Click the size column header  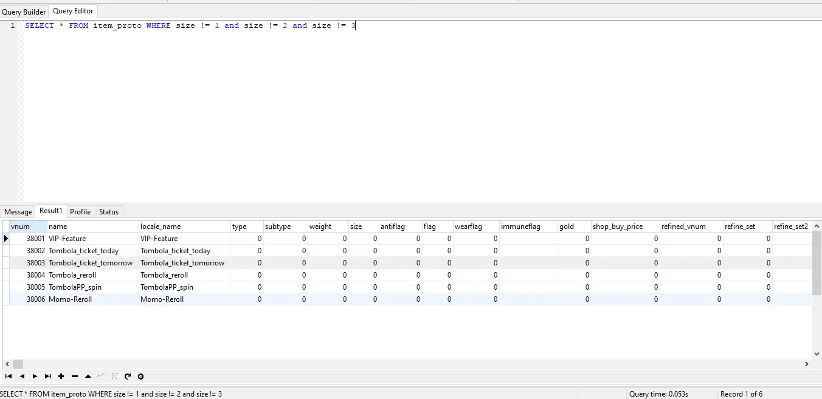(364, 227)
